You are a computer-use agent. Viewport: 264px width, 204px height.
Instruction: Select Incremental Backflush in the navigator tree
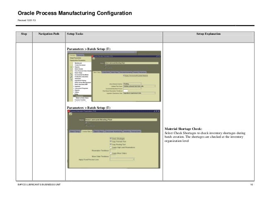pyautogui.click(x=82, y=75)
